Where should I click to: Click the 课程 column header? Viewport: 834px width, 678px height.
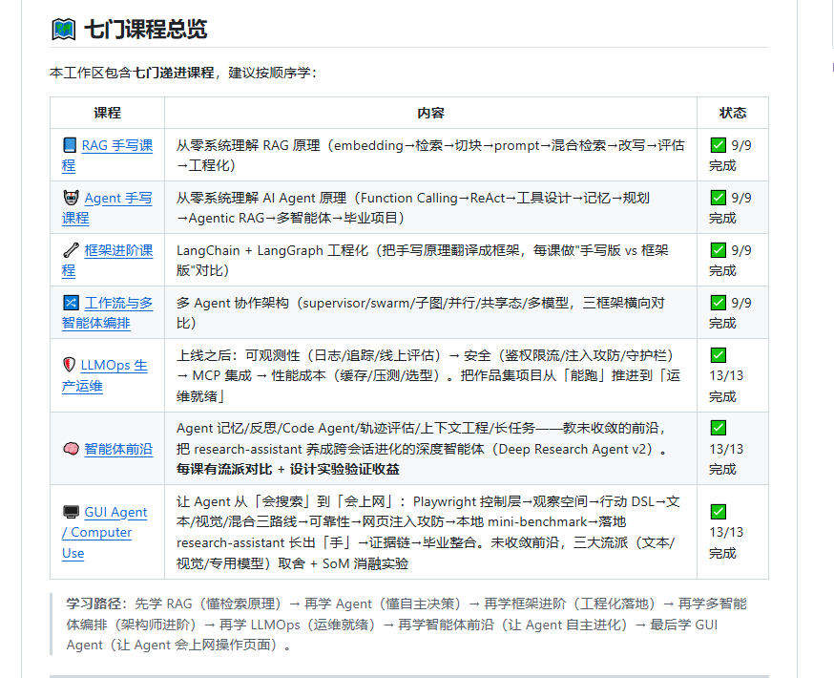pos(108,113)
